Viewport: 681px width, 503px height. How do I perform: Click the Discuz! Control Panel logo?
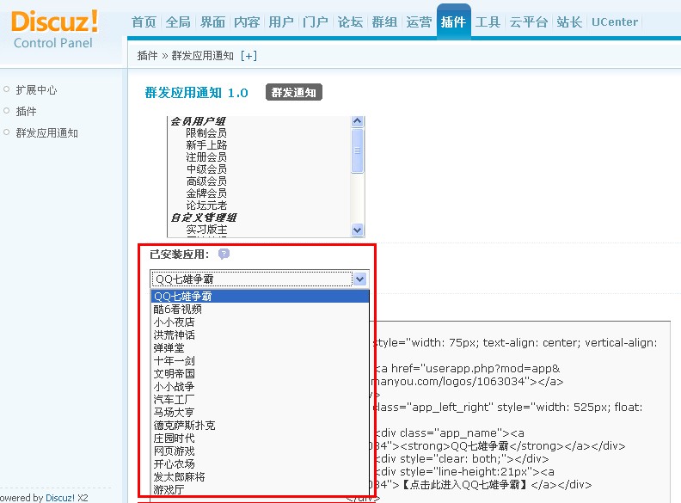point(54,29)
